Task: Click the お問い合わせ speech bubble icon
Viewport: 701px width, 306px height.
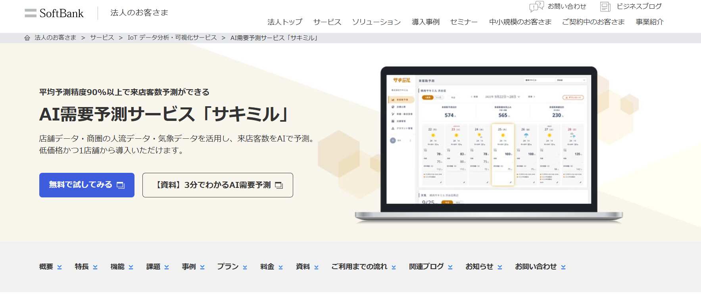Action: (x=536, y=6)
